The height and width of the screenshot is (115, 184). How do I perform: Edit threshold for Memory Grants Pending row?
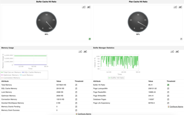(x=76, y=107)
